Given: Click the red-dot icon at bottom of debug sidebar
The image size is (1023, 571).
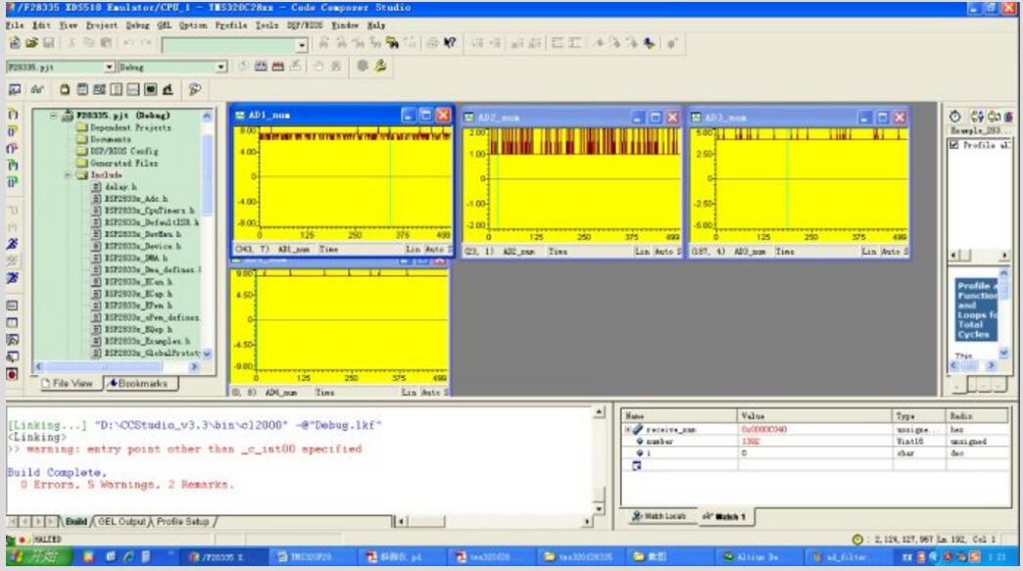Looking at the screenshot, I should pos(13,374).
